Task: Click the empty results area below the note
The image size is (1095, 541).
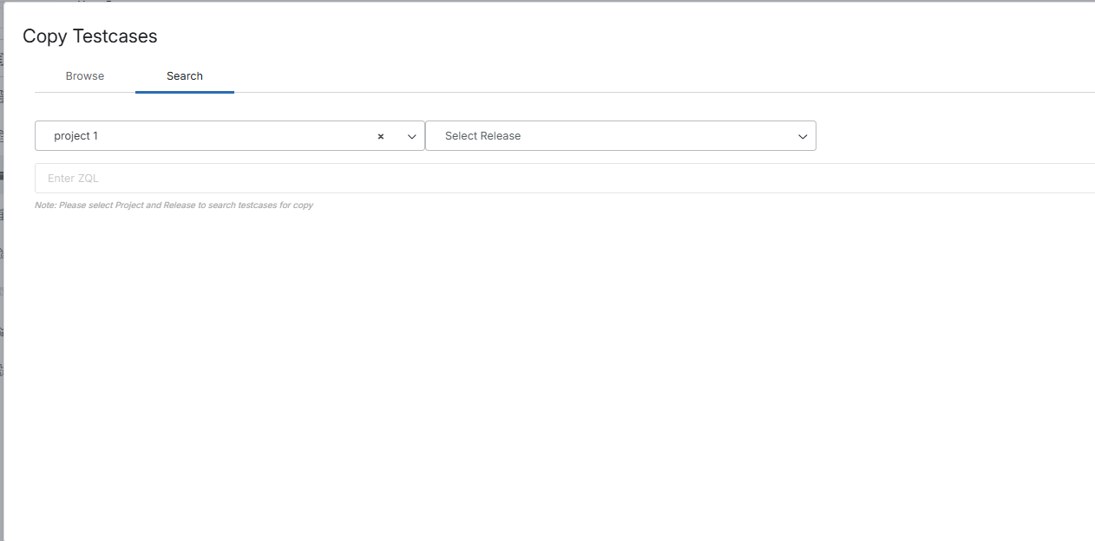Action: click(x=555, y=364)
